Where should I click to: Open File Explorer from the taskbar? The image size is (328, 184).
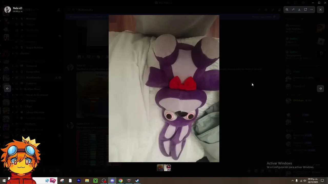point(87,181)
